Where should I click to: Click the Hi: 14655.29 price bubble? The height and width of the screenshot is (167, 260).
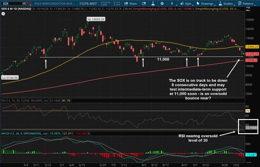pyautogui.click(x=96, y=19)
